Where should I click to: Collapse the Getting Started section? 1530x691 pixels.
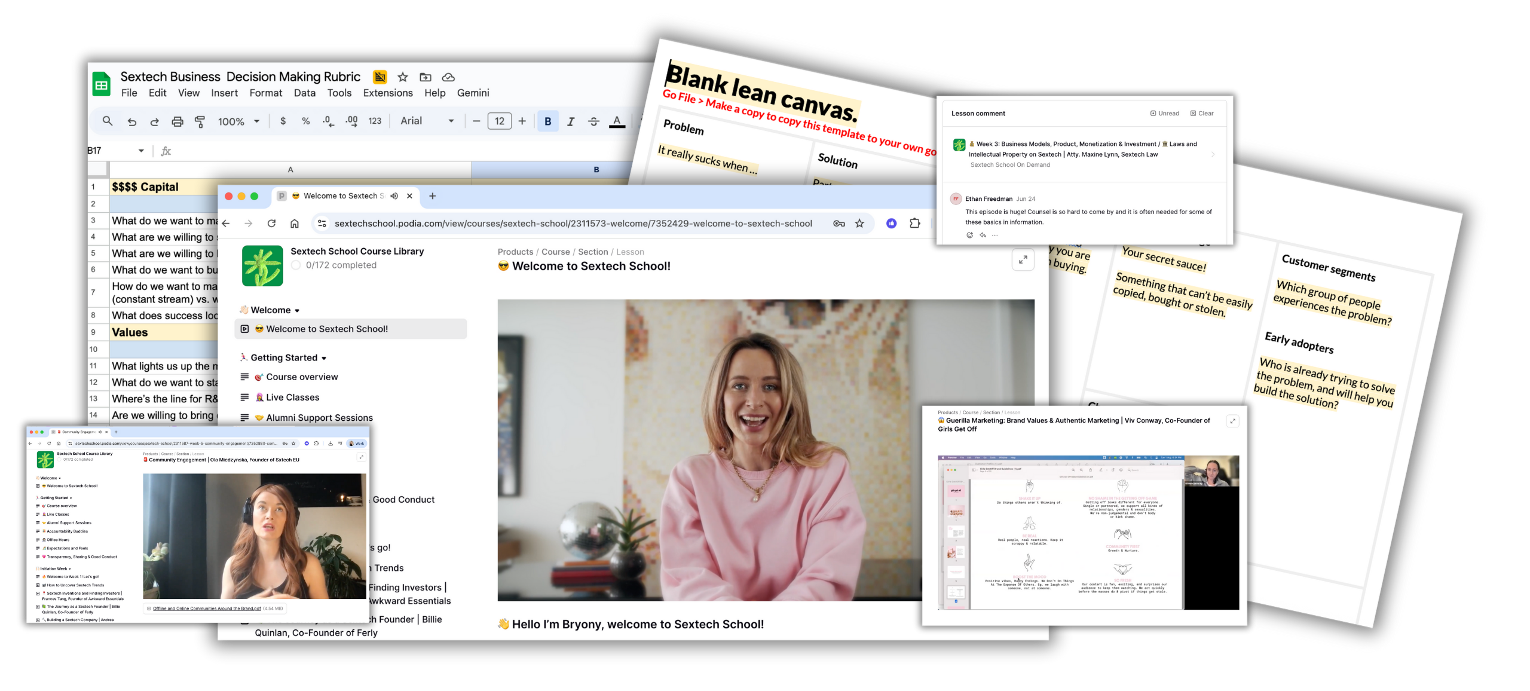(x=324, y=358)
